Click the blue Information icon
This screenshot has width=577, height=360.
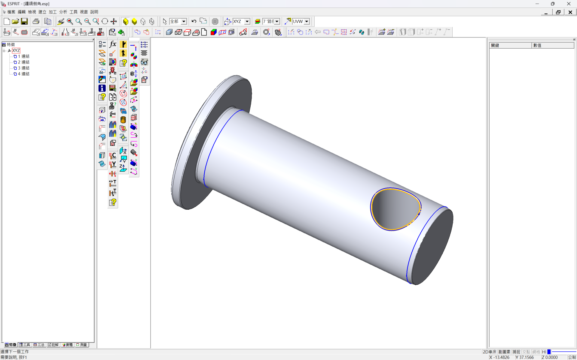point(102,88)
